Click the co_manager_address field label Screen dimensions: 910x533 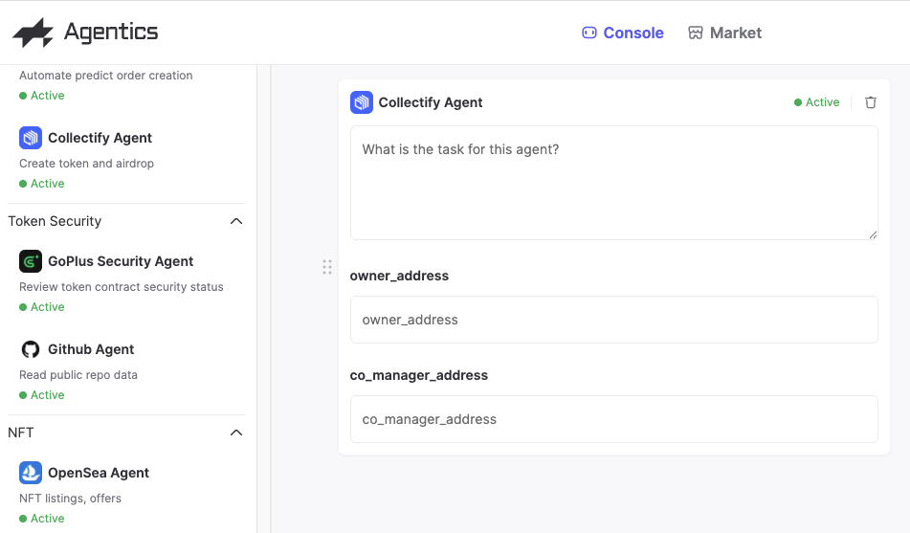coord(419,375)
